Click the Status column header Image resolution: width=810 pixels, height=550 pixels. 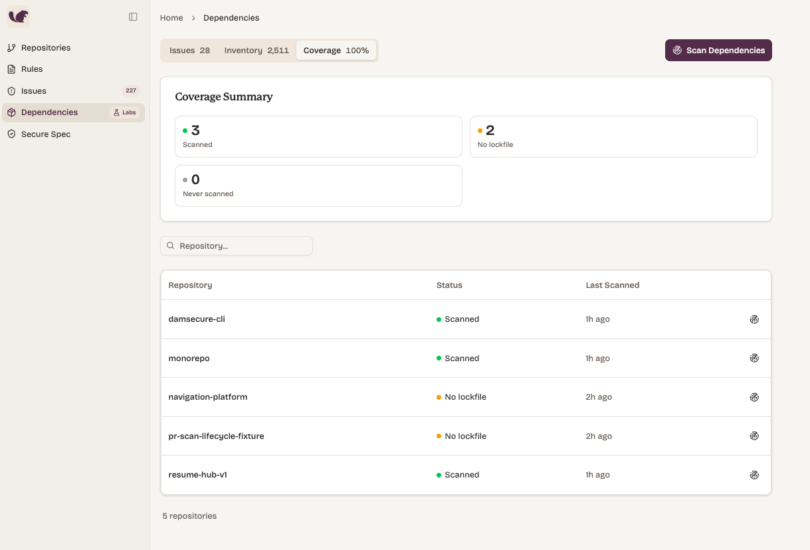coord(449,285)
